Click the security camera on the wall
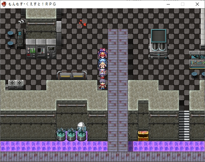This screenshot has width=205, height=162. coord(21,22)
